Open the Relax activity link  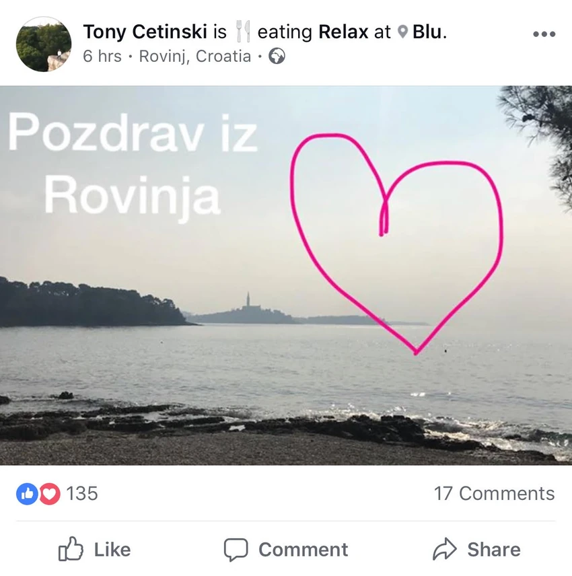click(x=343, y=32)
